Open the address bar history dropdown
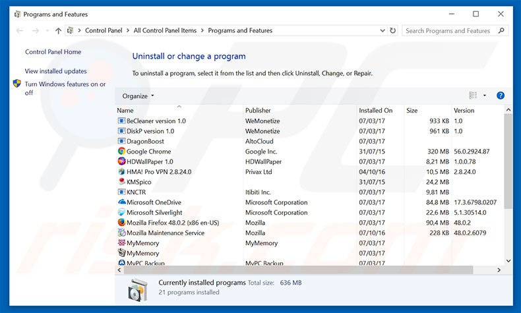Image resolution: width=521 pixels, height=313 pixels. tap(383, 30)
